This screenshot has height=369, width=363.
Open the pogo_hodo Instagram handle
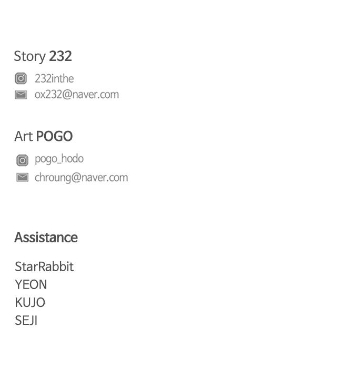coord(59,159)
